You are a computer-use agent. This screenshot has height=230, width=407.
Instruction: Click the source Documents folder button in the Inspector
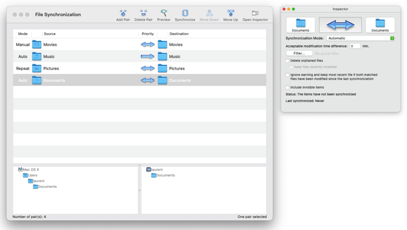pyautogui.click(x=300, y=25)
